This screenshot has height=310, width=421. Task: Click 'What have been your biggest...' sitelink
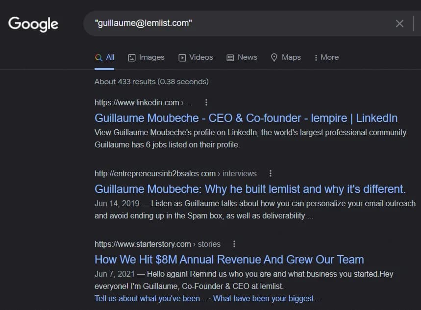click(x=267, y=298)
